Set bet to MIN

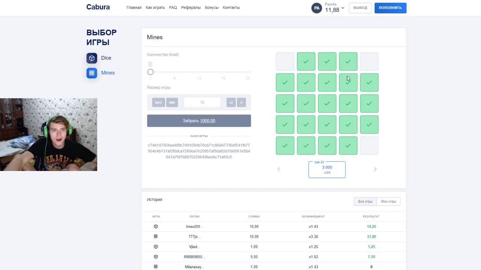(172, 102)
